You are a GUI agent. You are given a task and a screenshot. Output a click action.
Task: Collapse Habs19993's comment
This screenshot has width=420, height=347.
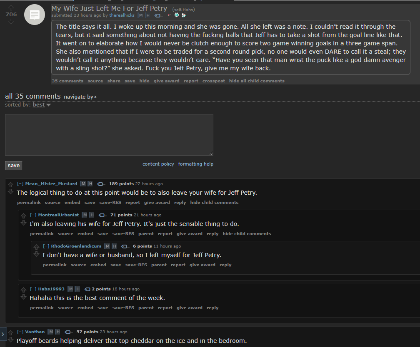point(33,289)
